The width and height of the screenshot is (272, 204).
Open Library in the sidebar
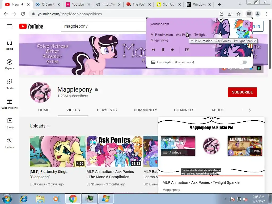coord(10,123)
